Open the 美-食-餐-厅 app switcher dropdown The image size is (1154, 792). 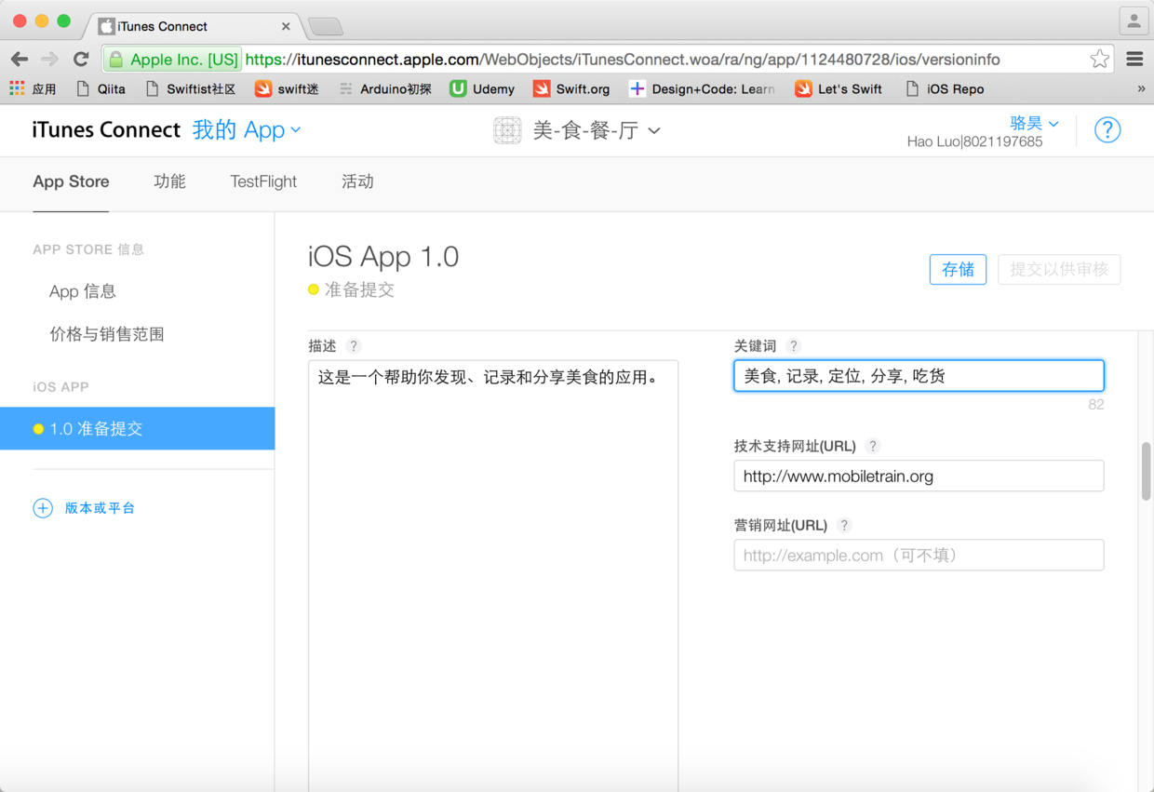pyautogui.click(x=597, y=130)
